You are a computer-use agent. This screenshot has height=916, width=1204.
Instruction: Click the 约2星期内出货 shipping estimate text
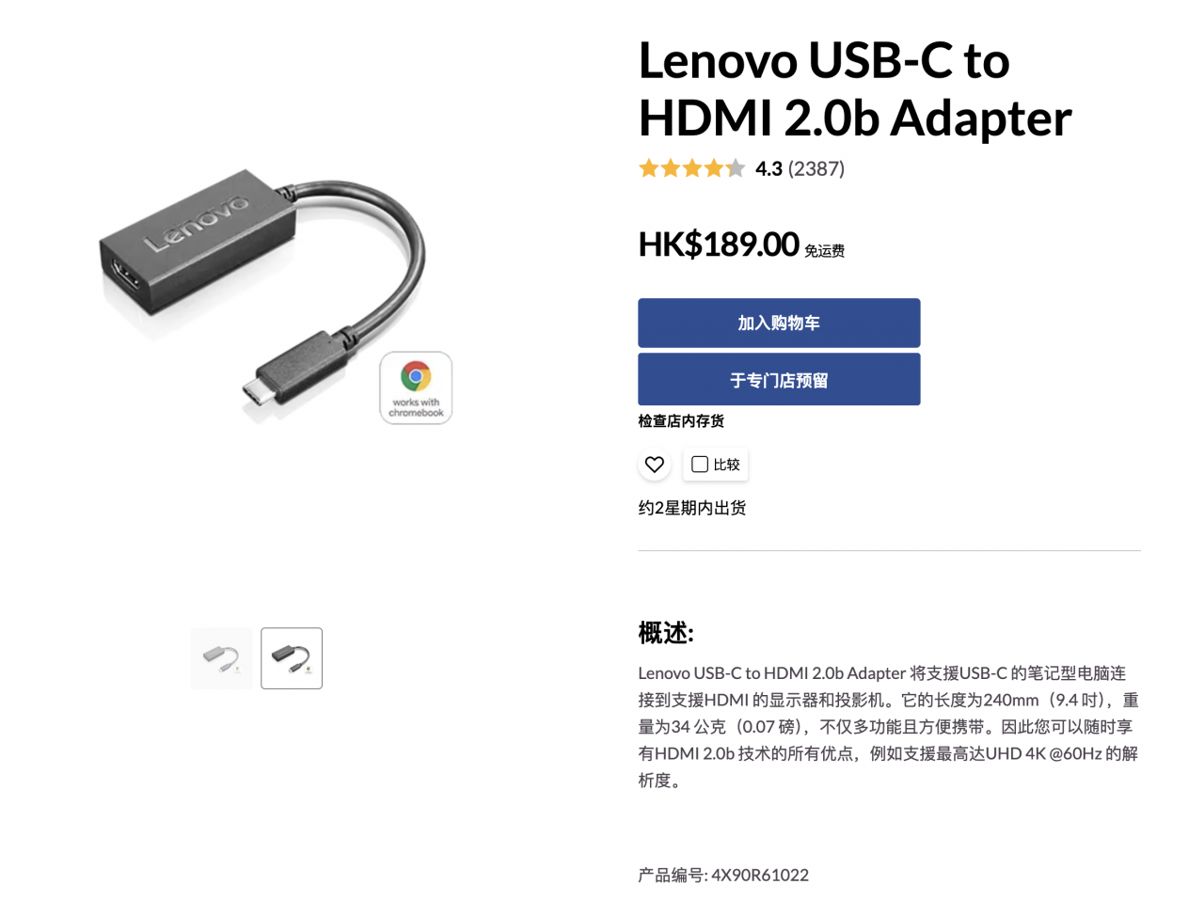click(692, 508)
